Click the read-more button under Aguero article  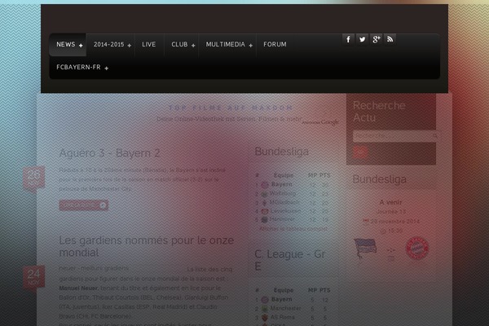pos(84,205)
